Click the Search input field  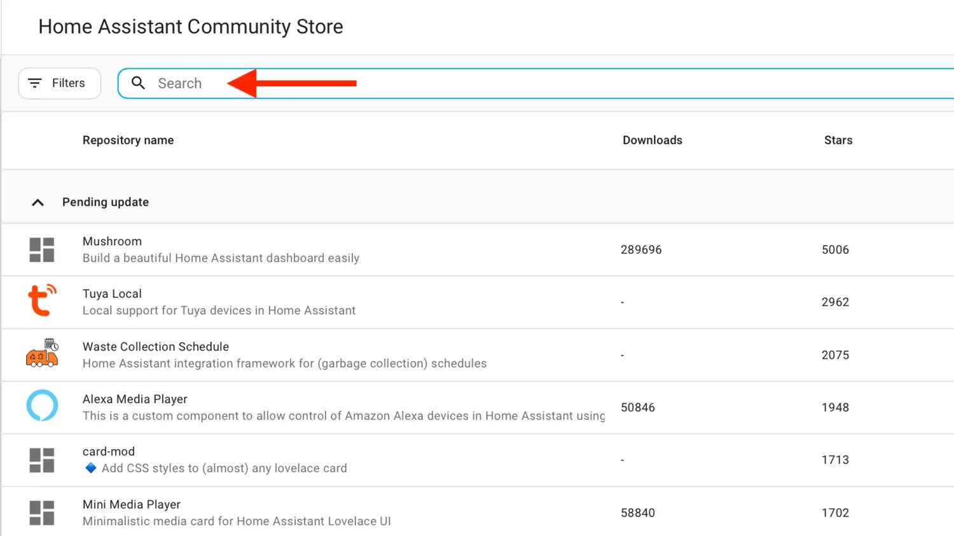coord(536,83)
